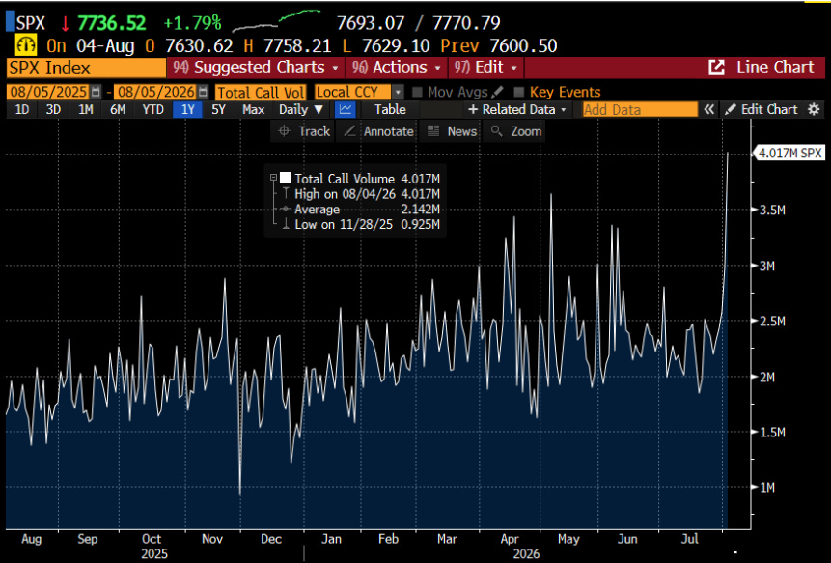Select the 1M range tab
The width and height of the screenshot is (831, 563).
85,109
